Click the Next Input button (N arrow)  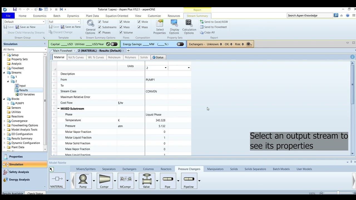[x=41, y=9]
